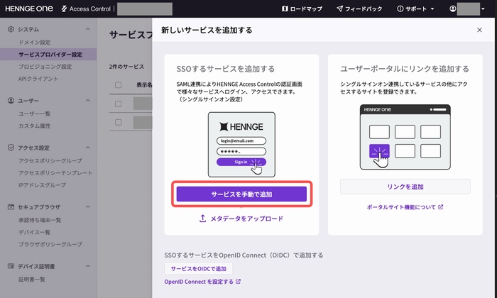Screen dimensions: 497x298
Task: Click the アクセス設定 shield icon
Action: pyautogui.click(x=11, y=148)
